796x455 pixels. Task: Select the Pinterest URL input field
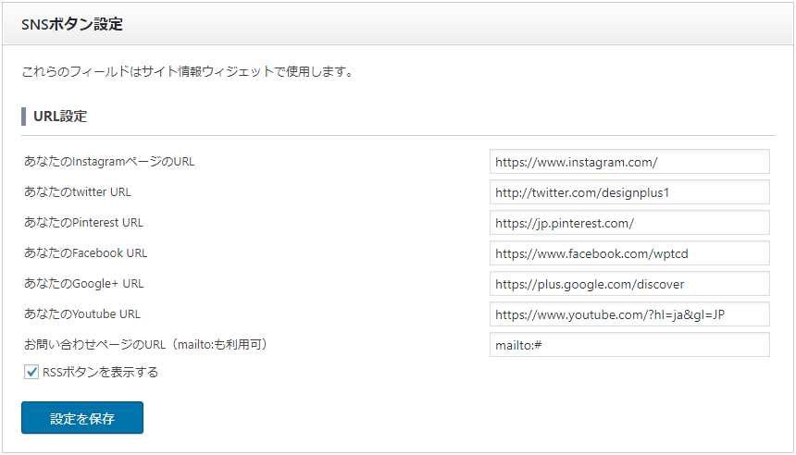[629, 223]
